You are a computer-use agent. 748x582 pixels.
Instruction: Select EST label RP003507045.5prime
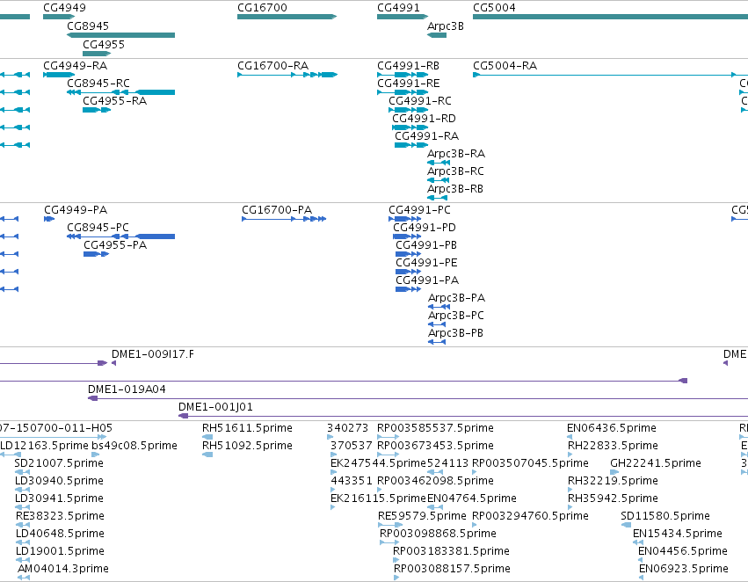coord(531,463)
